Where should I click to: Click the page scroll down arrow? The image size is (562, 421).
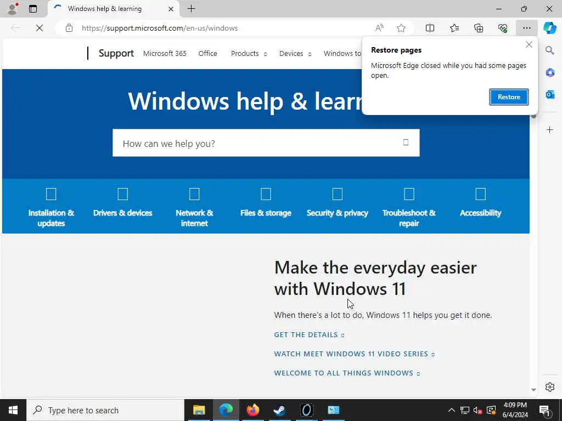533,390
